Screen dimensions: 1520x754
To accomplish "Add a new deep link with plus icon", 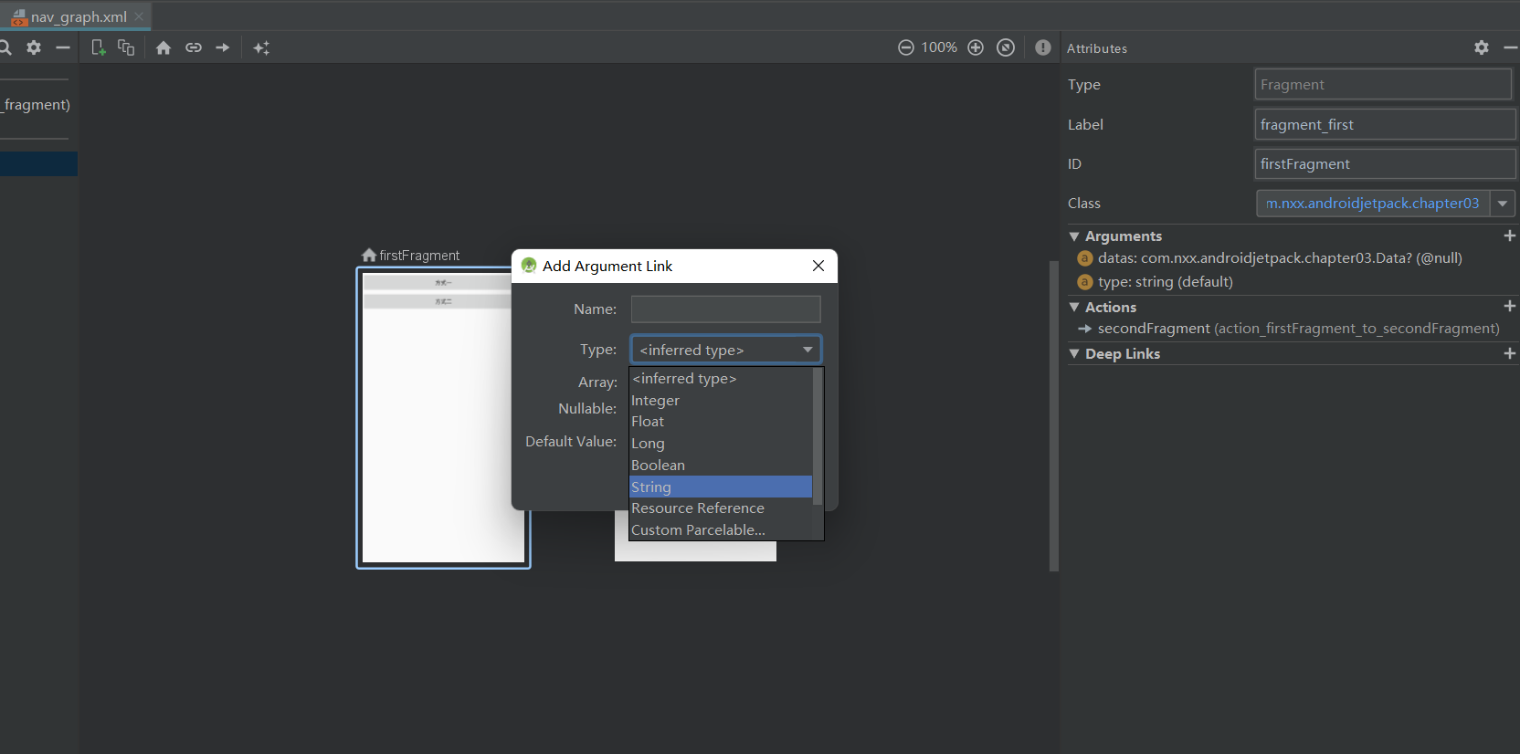I will coord(1509,353).
